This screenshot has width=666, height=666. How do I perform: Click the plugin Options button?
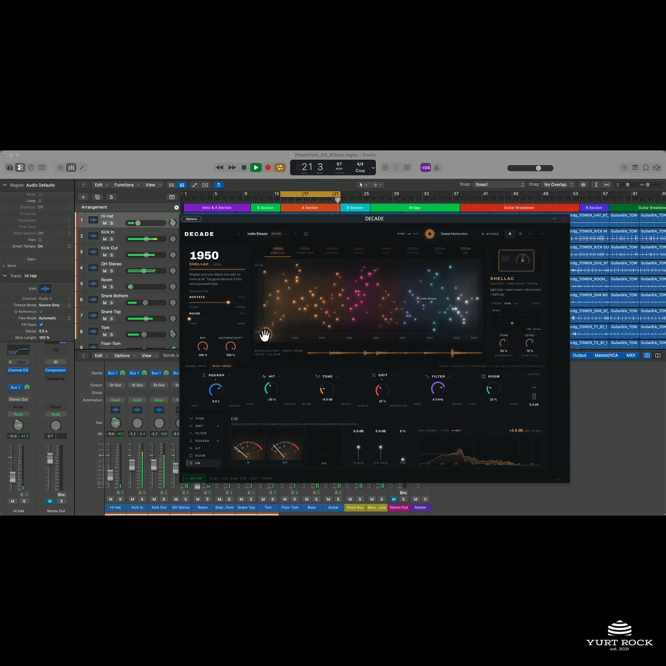tap(191, 219)
